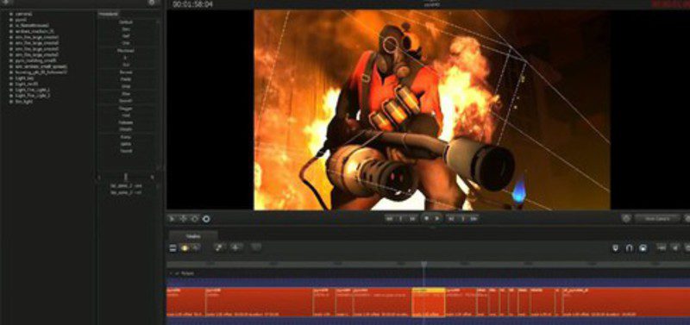Click the playhead marker on the timeline ruler
This screenshot has width=690, height=325.
click(x=423, y=264)
